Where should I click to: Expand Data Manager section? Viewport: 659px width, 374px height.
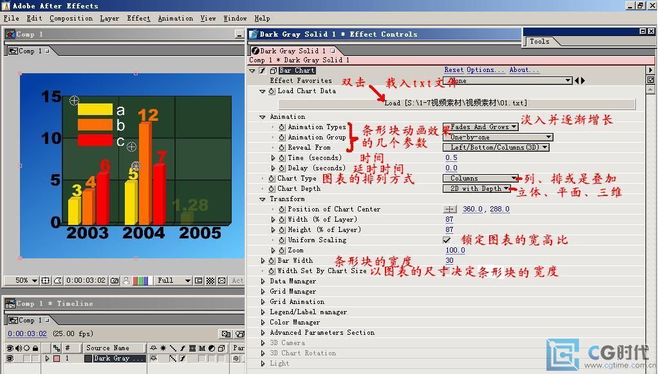point(263,281)
